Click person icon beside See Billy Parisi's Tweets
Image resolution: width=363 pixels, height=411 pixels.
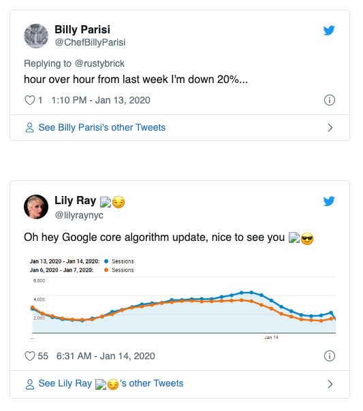click(30, 128)
